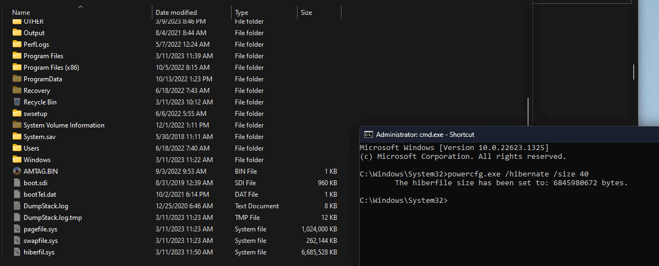659x266 pixels.
Task: Select the System Volume Information name
Action: 64,125
